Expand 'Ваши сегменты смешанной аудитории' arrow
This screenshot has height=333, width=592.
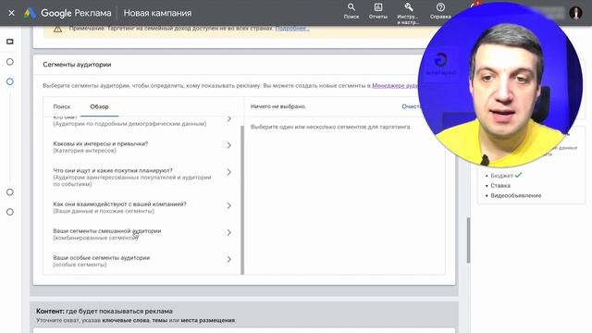228,232
